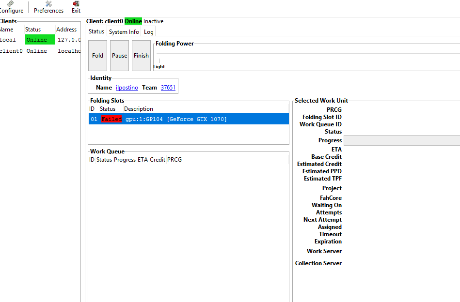This screenshot has height=302, width=460.
Task: Click the red Failed status cell
Action: point(111,119)
